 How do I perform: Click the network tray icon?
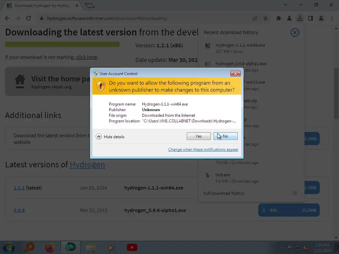point(298,248)
